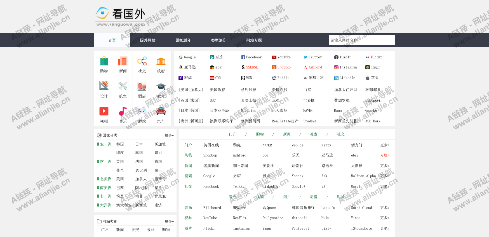The image size is (489, 237).
Task: Open the 音乐 music note icon
Action: [x=123, y=111]
